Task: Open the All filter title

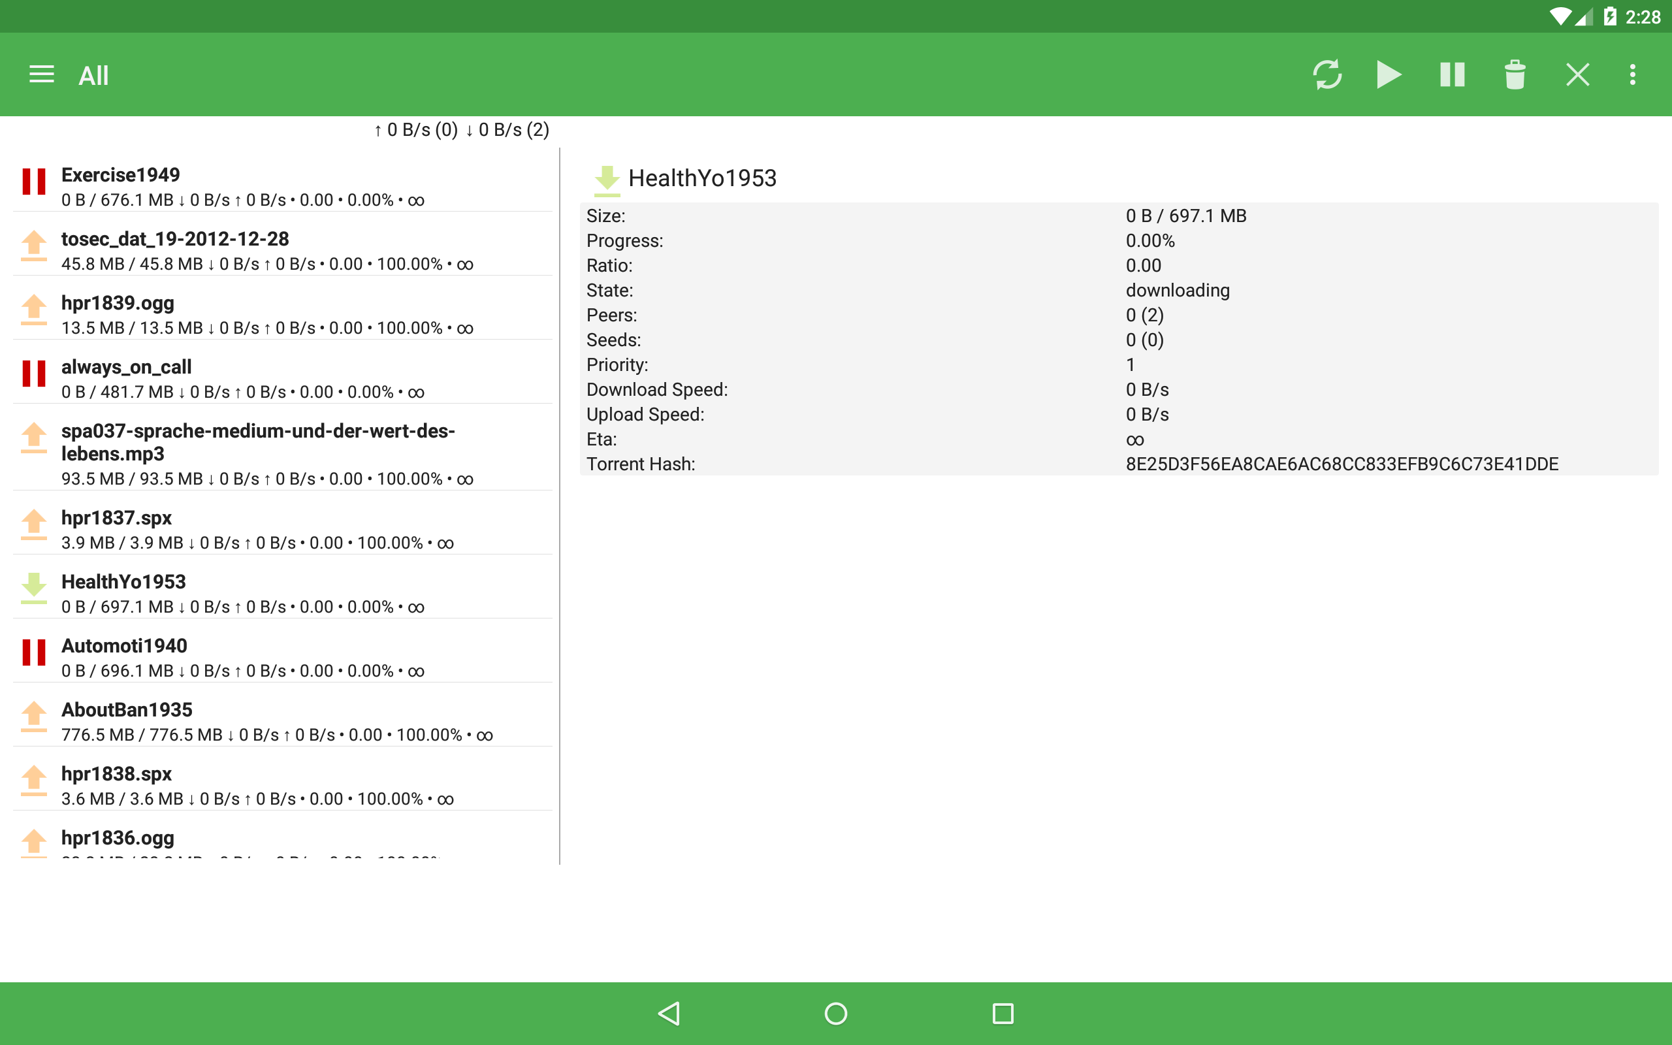Action: pyautogui.click(x=93, y=75)
